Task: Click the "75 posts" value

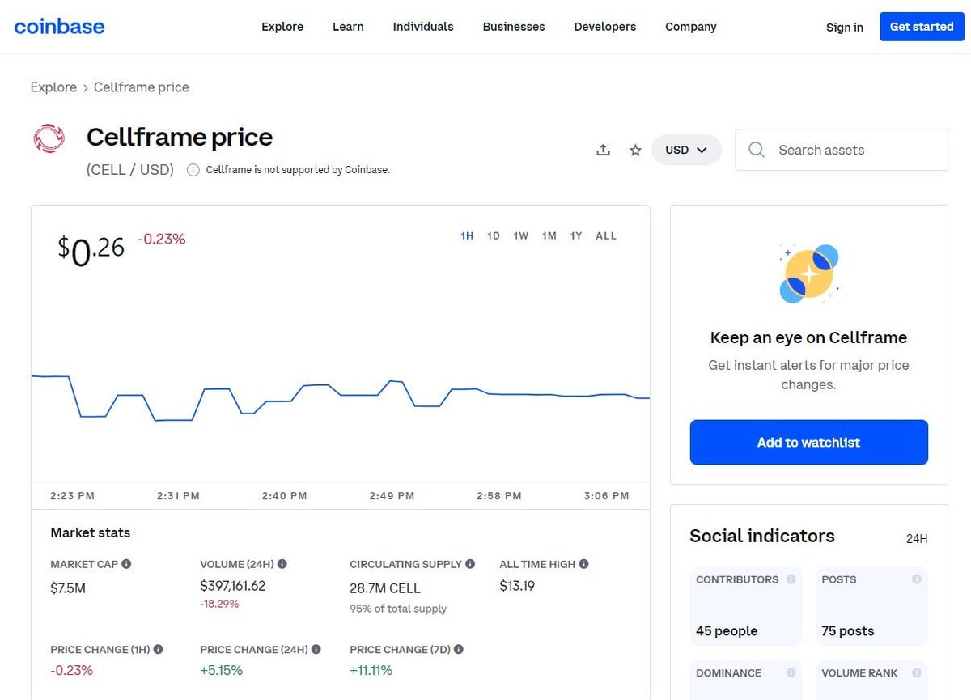Action: tap(848, 631)
